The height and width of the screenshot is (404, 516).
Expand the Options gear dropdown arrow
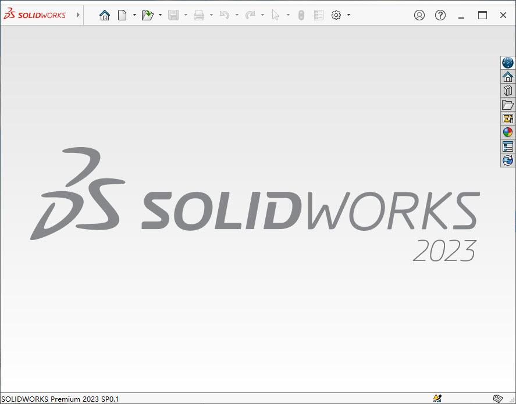pos(350,15)
